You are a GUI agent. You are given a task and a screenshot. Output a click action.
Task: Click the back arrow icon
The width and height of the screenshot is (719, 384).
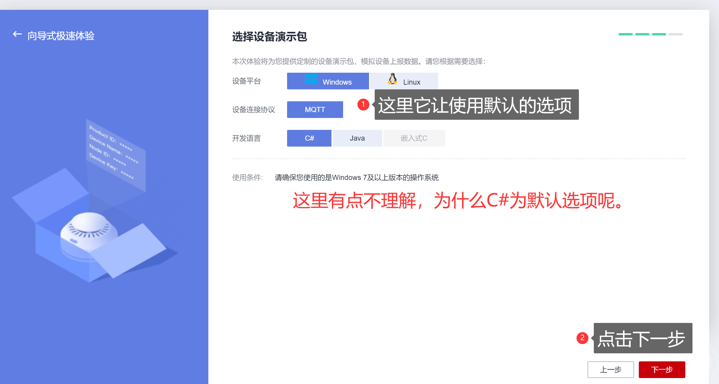tap(17, 35)
